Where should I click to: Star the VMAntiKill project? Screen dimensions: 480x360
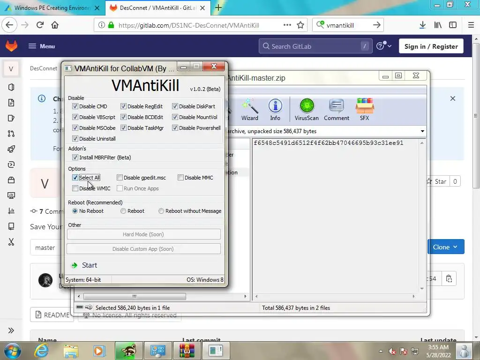(x=437, y=181)
